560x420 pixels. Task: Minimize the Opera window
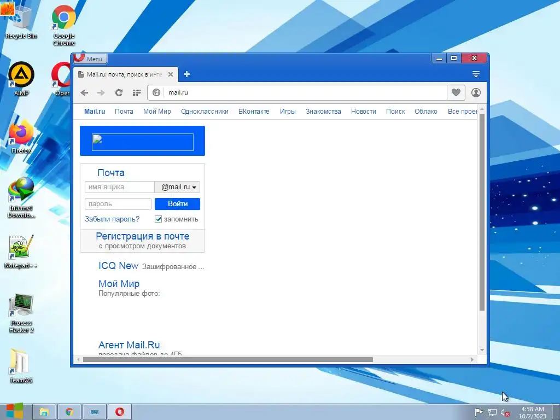click(x=439, y=58)
